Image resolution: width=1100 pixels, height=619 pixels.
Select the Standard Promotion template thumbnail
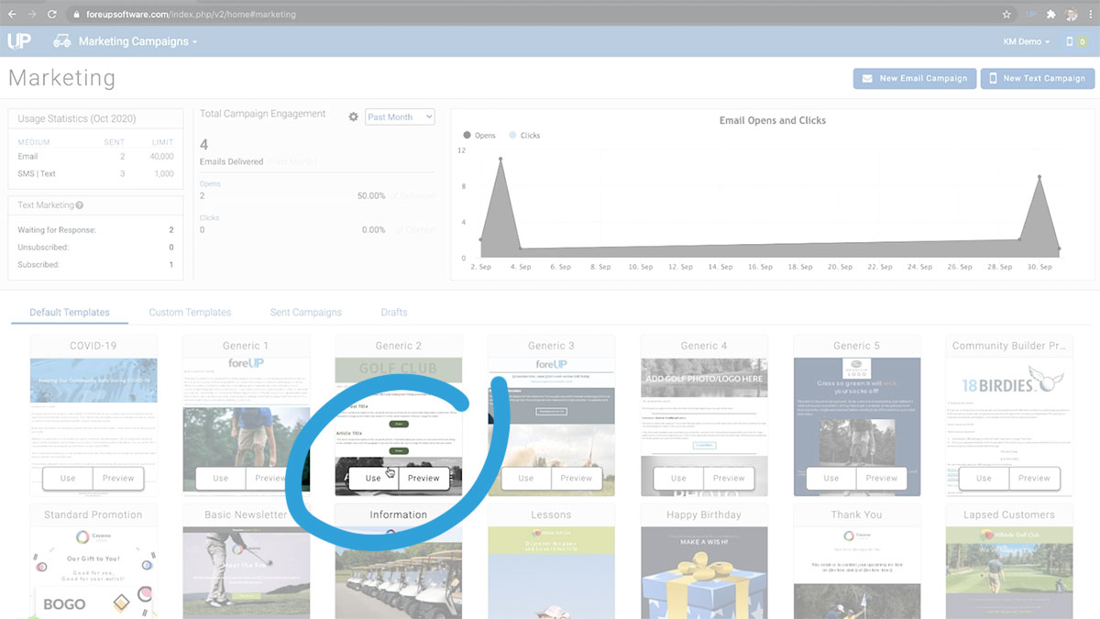pyautogui.click(x=93, y=572)
